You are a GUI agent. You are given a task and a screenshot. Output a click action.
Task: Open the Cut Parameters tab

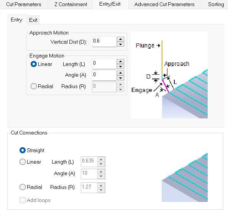click(23, 4)
